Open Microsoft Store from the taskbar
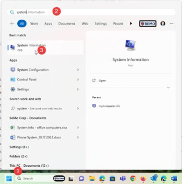182x184 pixels. 112,178
